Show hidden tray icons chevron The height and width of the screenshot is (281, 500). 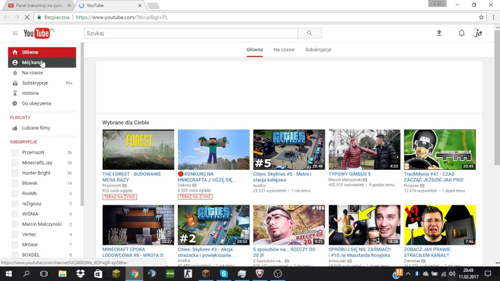point(408,274)
